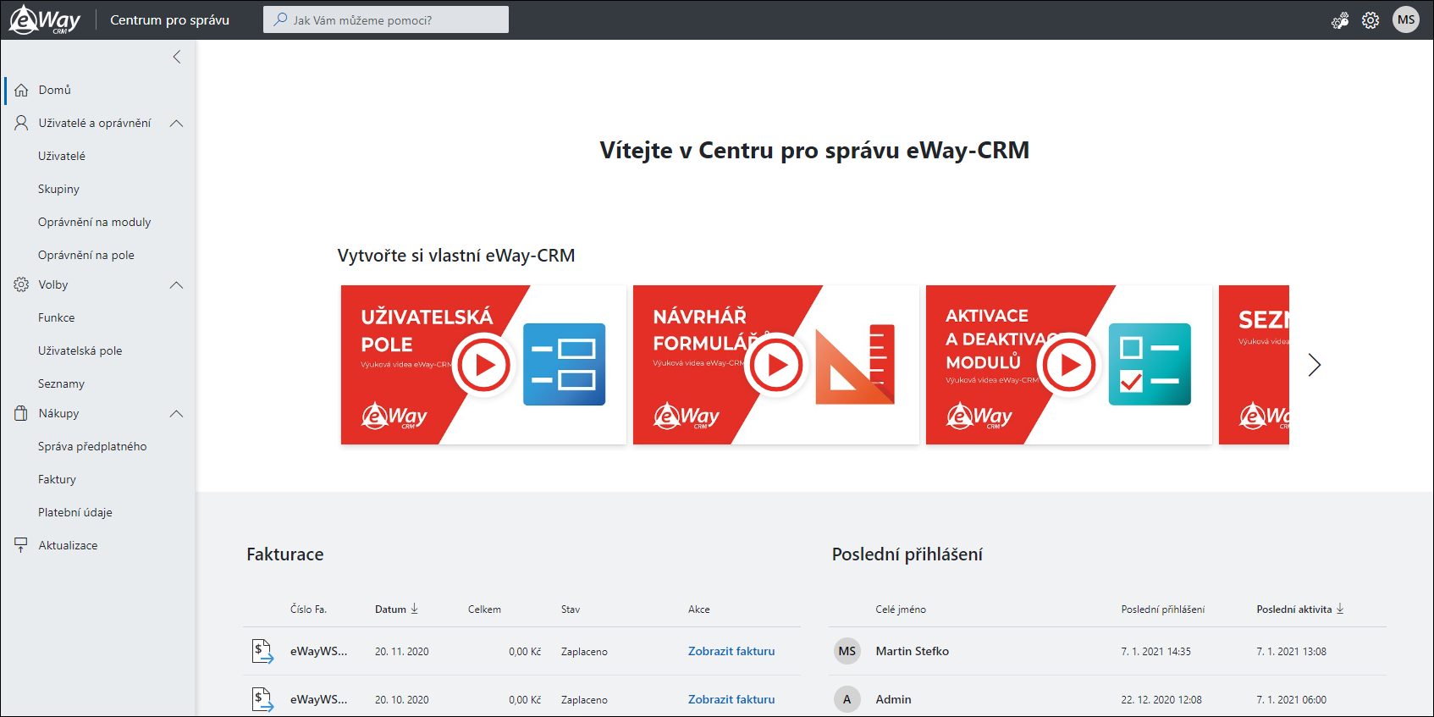The width and height of the screenshot is (1434, 717).
Task: Play the Aktivace a deaktivace modulů video
Action: [1069, 365]
